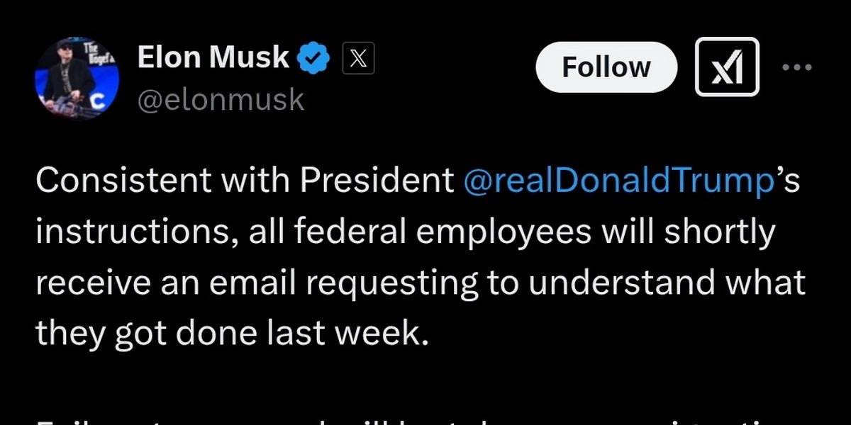
Task: Click the X affiliation badge next to Elon Musk
Action: [357, 58]
